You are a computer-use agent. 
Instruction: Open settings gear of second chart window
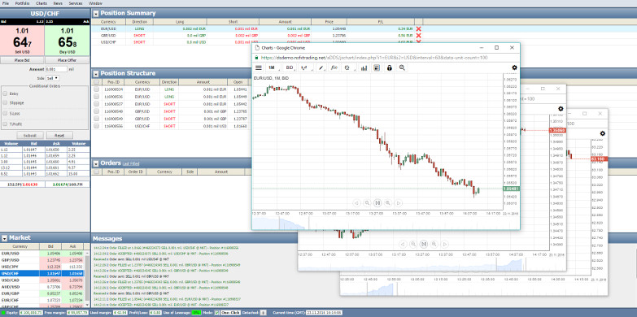(561, 108)
